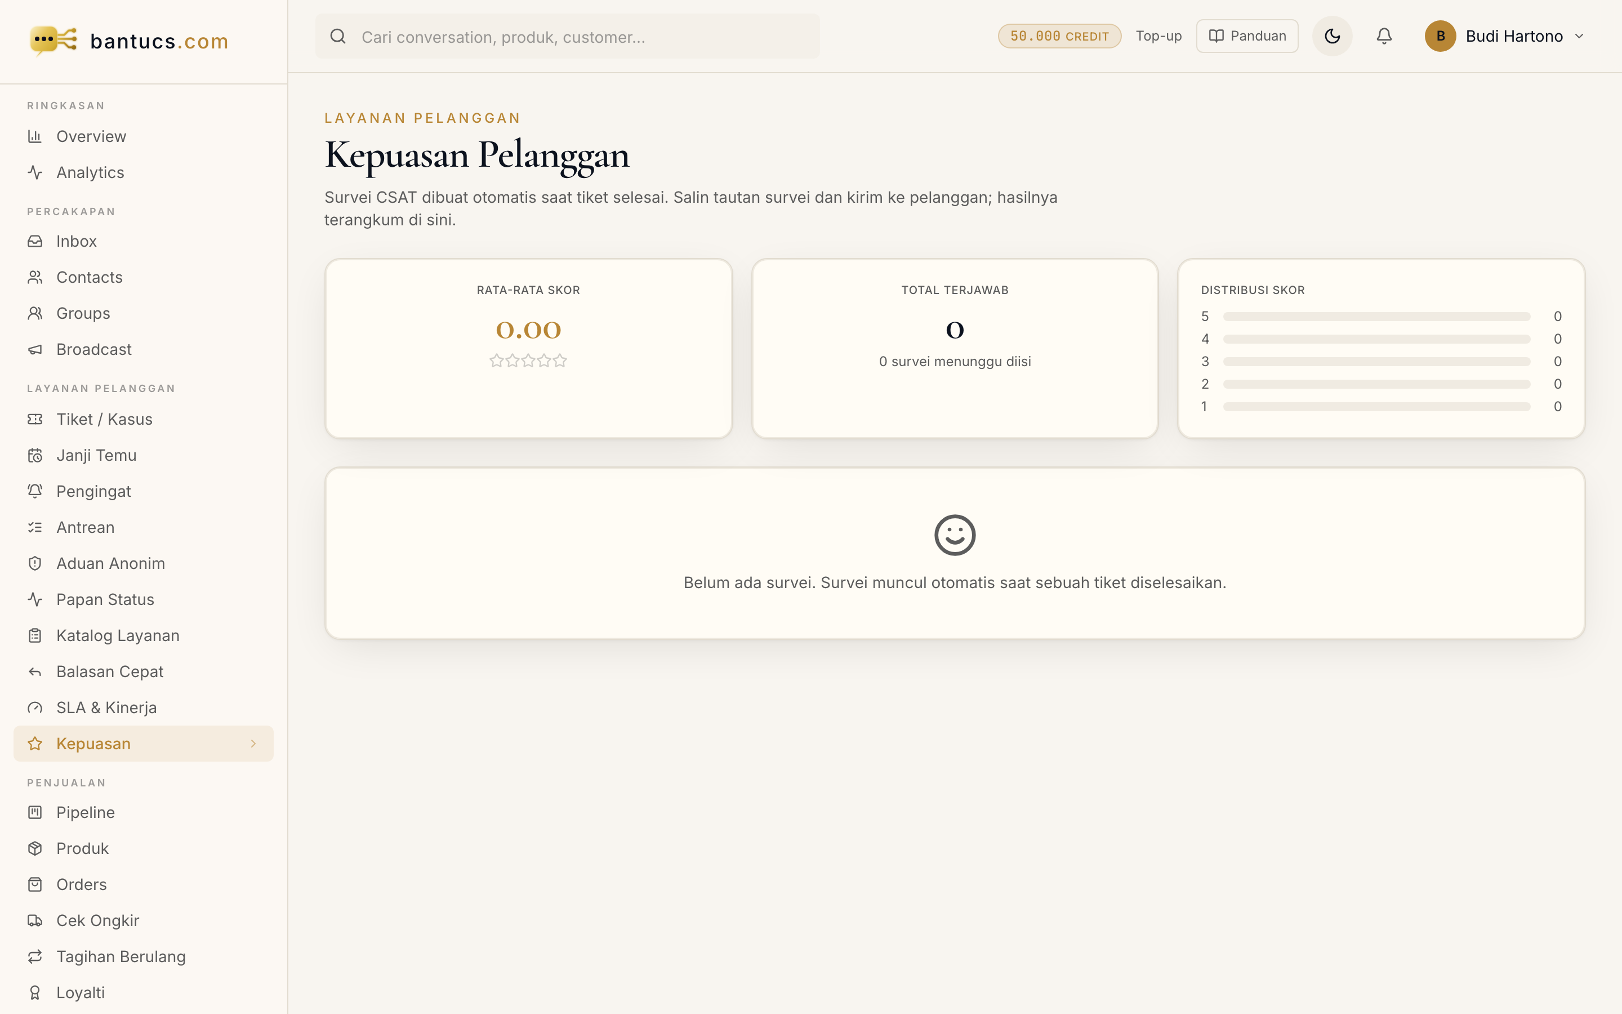Open Aduan Anonim page
This screenshot has height=1014, width=1622.
click(144, 563)
